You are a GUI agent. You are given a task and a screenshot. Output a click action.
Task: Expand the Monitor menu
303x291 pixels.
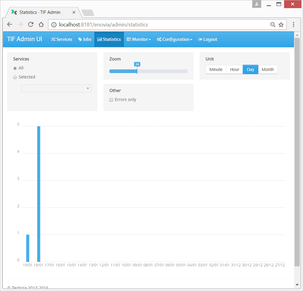pyautogui.click(x=139, y=39)
